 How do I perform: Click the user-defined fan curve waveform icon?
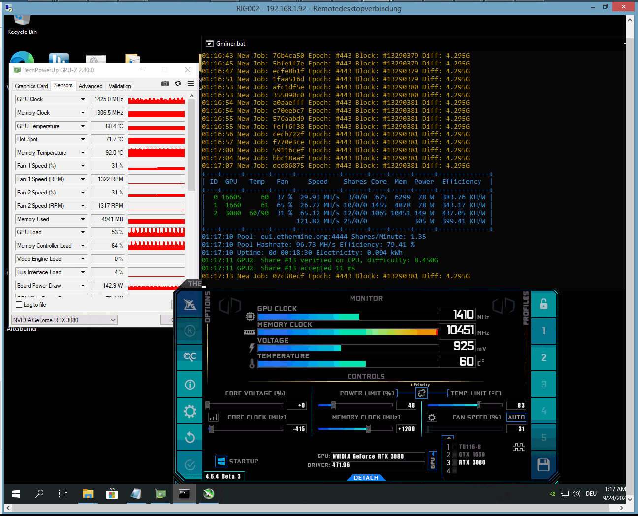(x=519, y=447)
